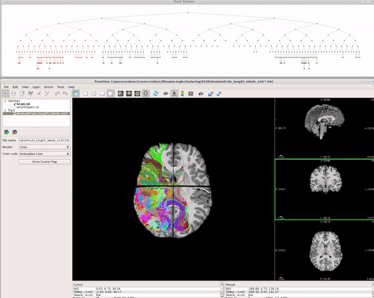
Task: Select the sagittal brain view pane
Action: click(324, 128)
